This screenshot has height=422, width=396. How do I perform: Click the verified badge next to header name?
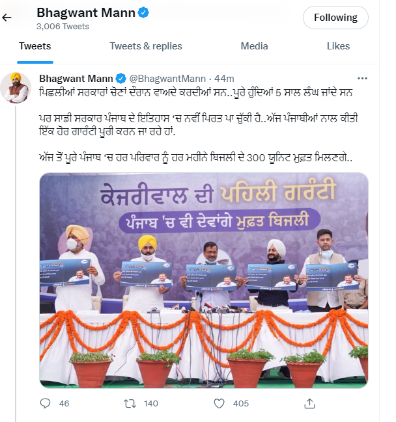(x=143, y=12)
